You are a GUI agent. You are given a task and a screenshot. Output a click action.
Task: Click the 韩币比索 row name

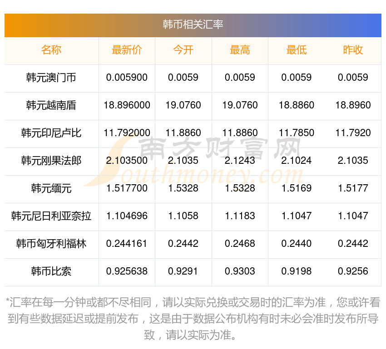pyautogui.click(x=51, y=271)
